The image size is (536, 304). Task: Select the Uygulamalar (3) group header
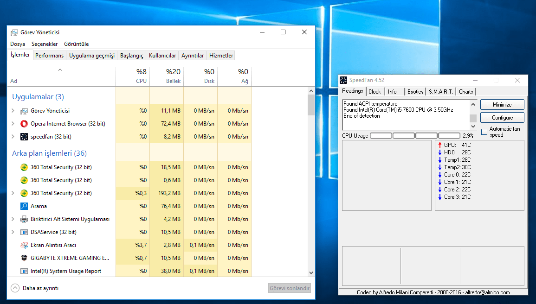pyautogui.click(x=38, y=97)
